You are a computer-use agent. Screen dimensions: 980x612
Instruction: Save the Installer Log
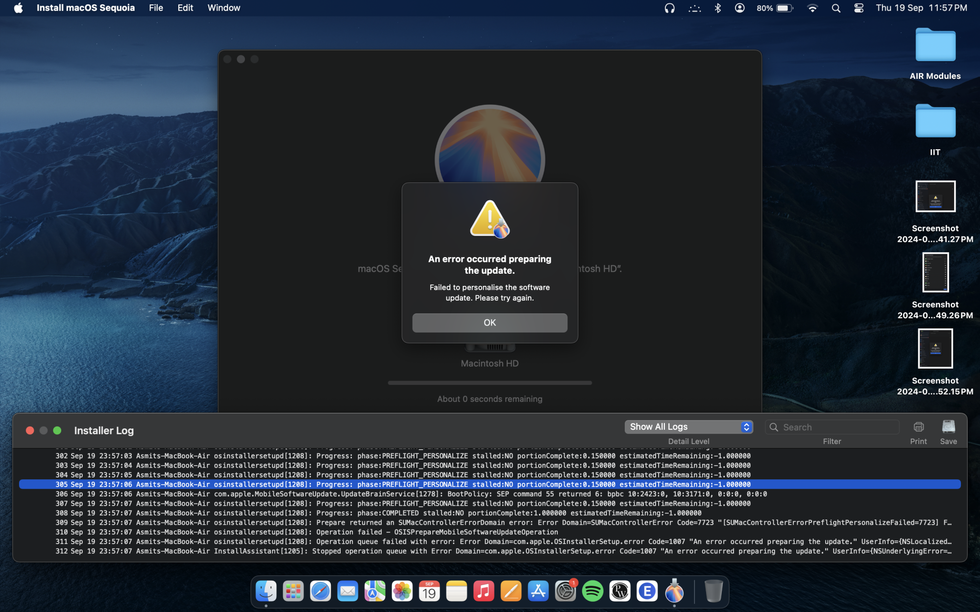click(x=948, y=427)
